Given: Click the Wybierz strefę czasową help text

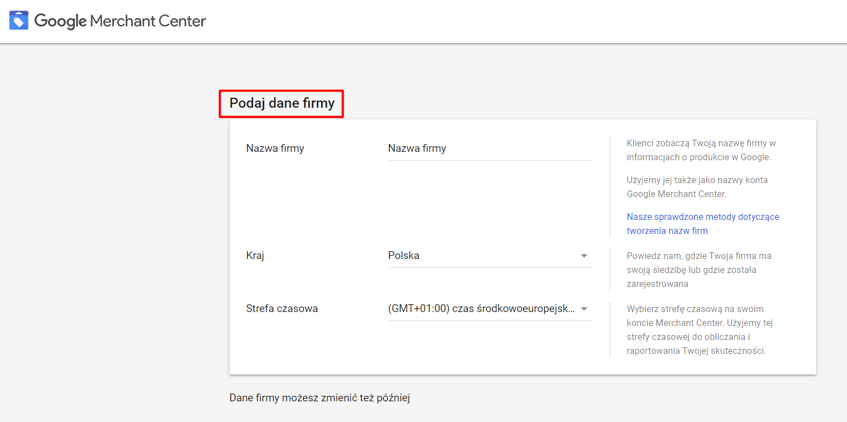Looking at the screenshot, I should click(700, 329).
